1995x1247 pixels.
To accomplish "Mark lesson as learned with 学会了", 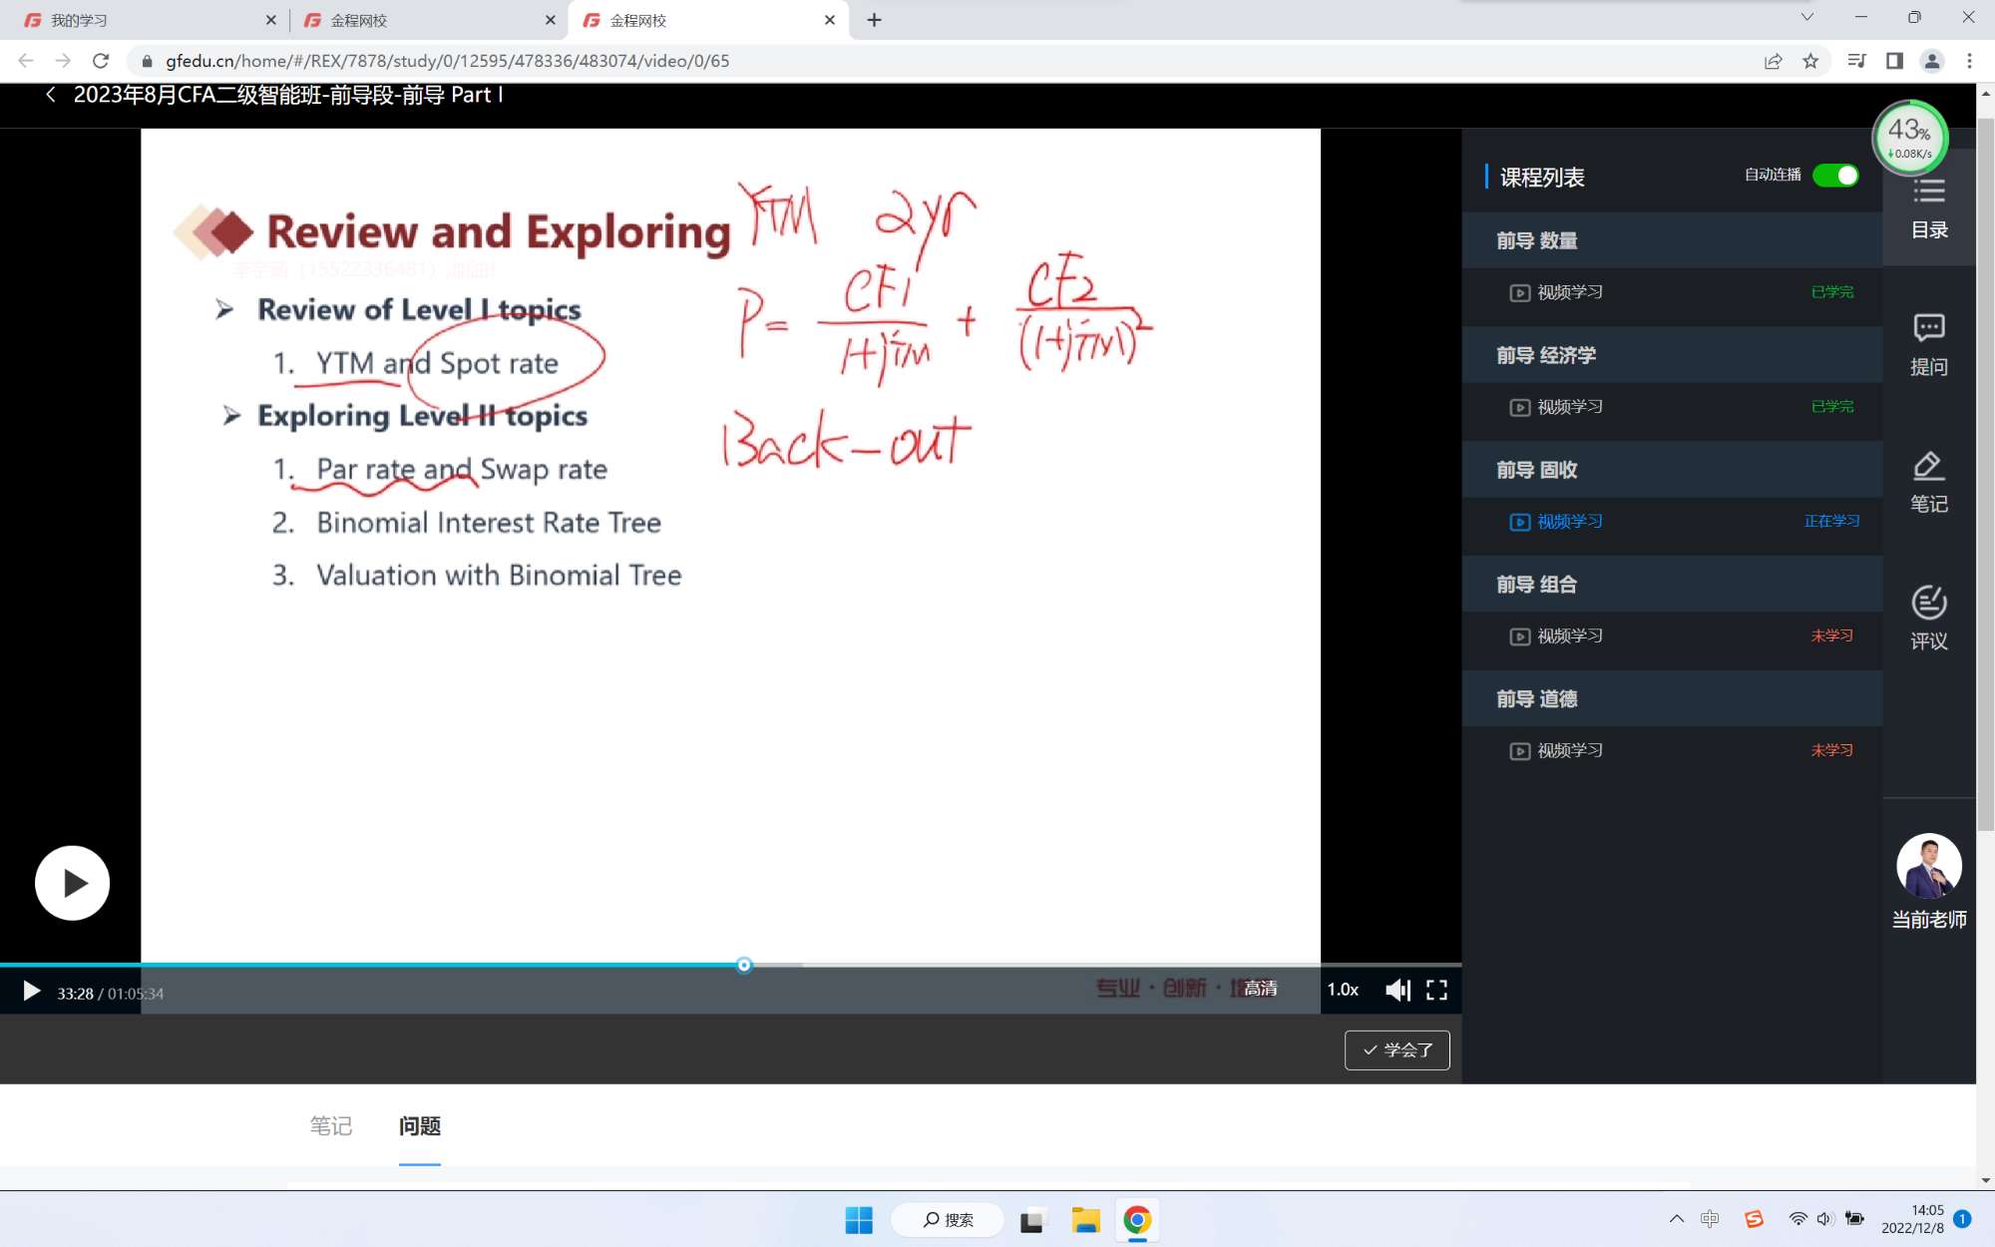I will (x=1396, y=1049).
